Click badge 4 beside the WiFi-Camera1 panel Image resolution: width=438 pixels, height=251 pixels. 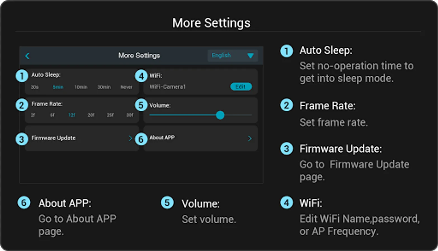point(141,76)
